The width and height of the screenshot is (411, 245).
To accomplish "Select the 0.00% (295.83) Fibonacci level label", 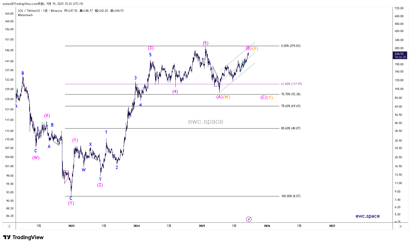I will tap(290, 46).
